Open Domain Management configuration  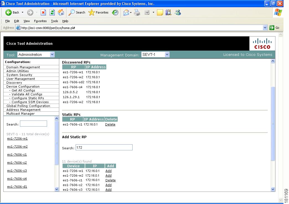point(23,67)
